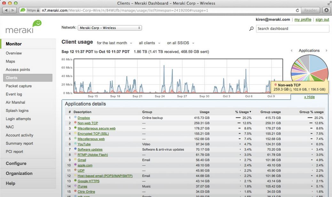Open Login attempts
Image resolution: width=332 pixels, height=197 pixels.
tap(18, 119)
